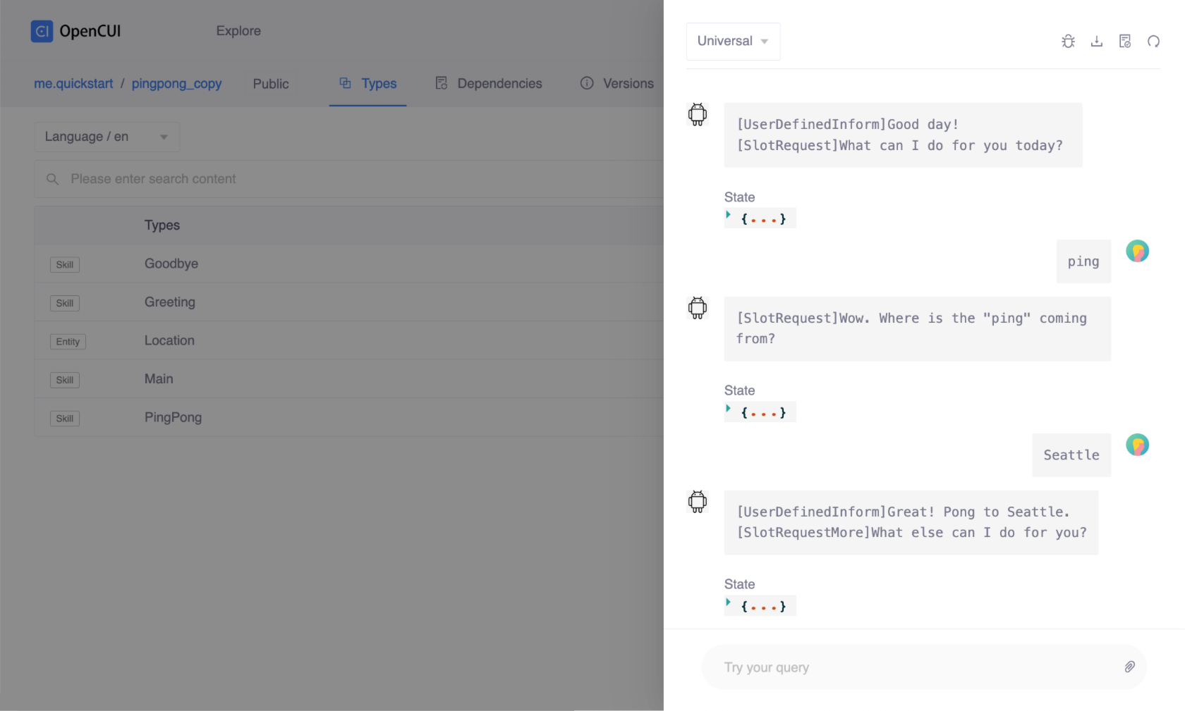Click the attachment paperclip icon
This screenshot has width=1185, height=711.
(1129, 667)
